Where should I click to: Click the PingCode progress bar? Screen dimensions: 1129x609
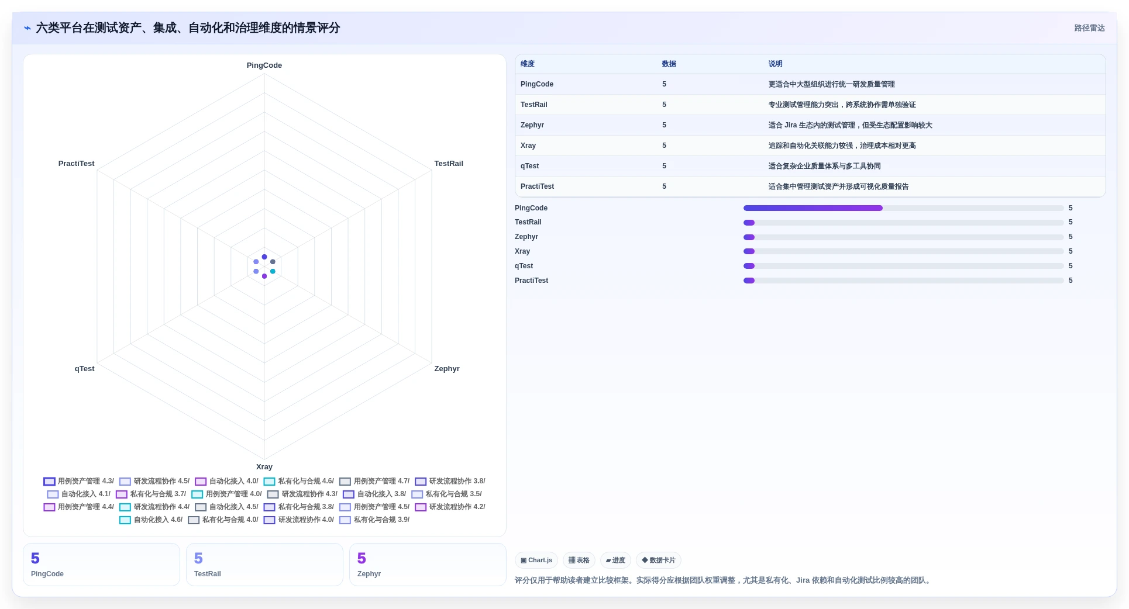click(903, 208)
